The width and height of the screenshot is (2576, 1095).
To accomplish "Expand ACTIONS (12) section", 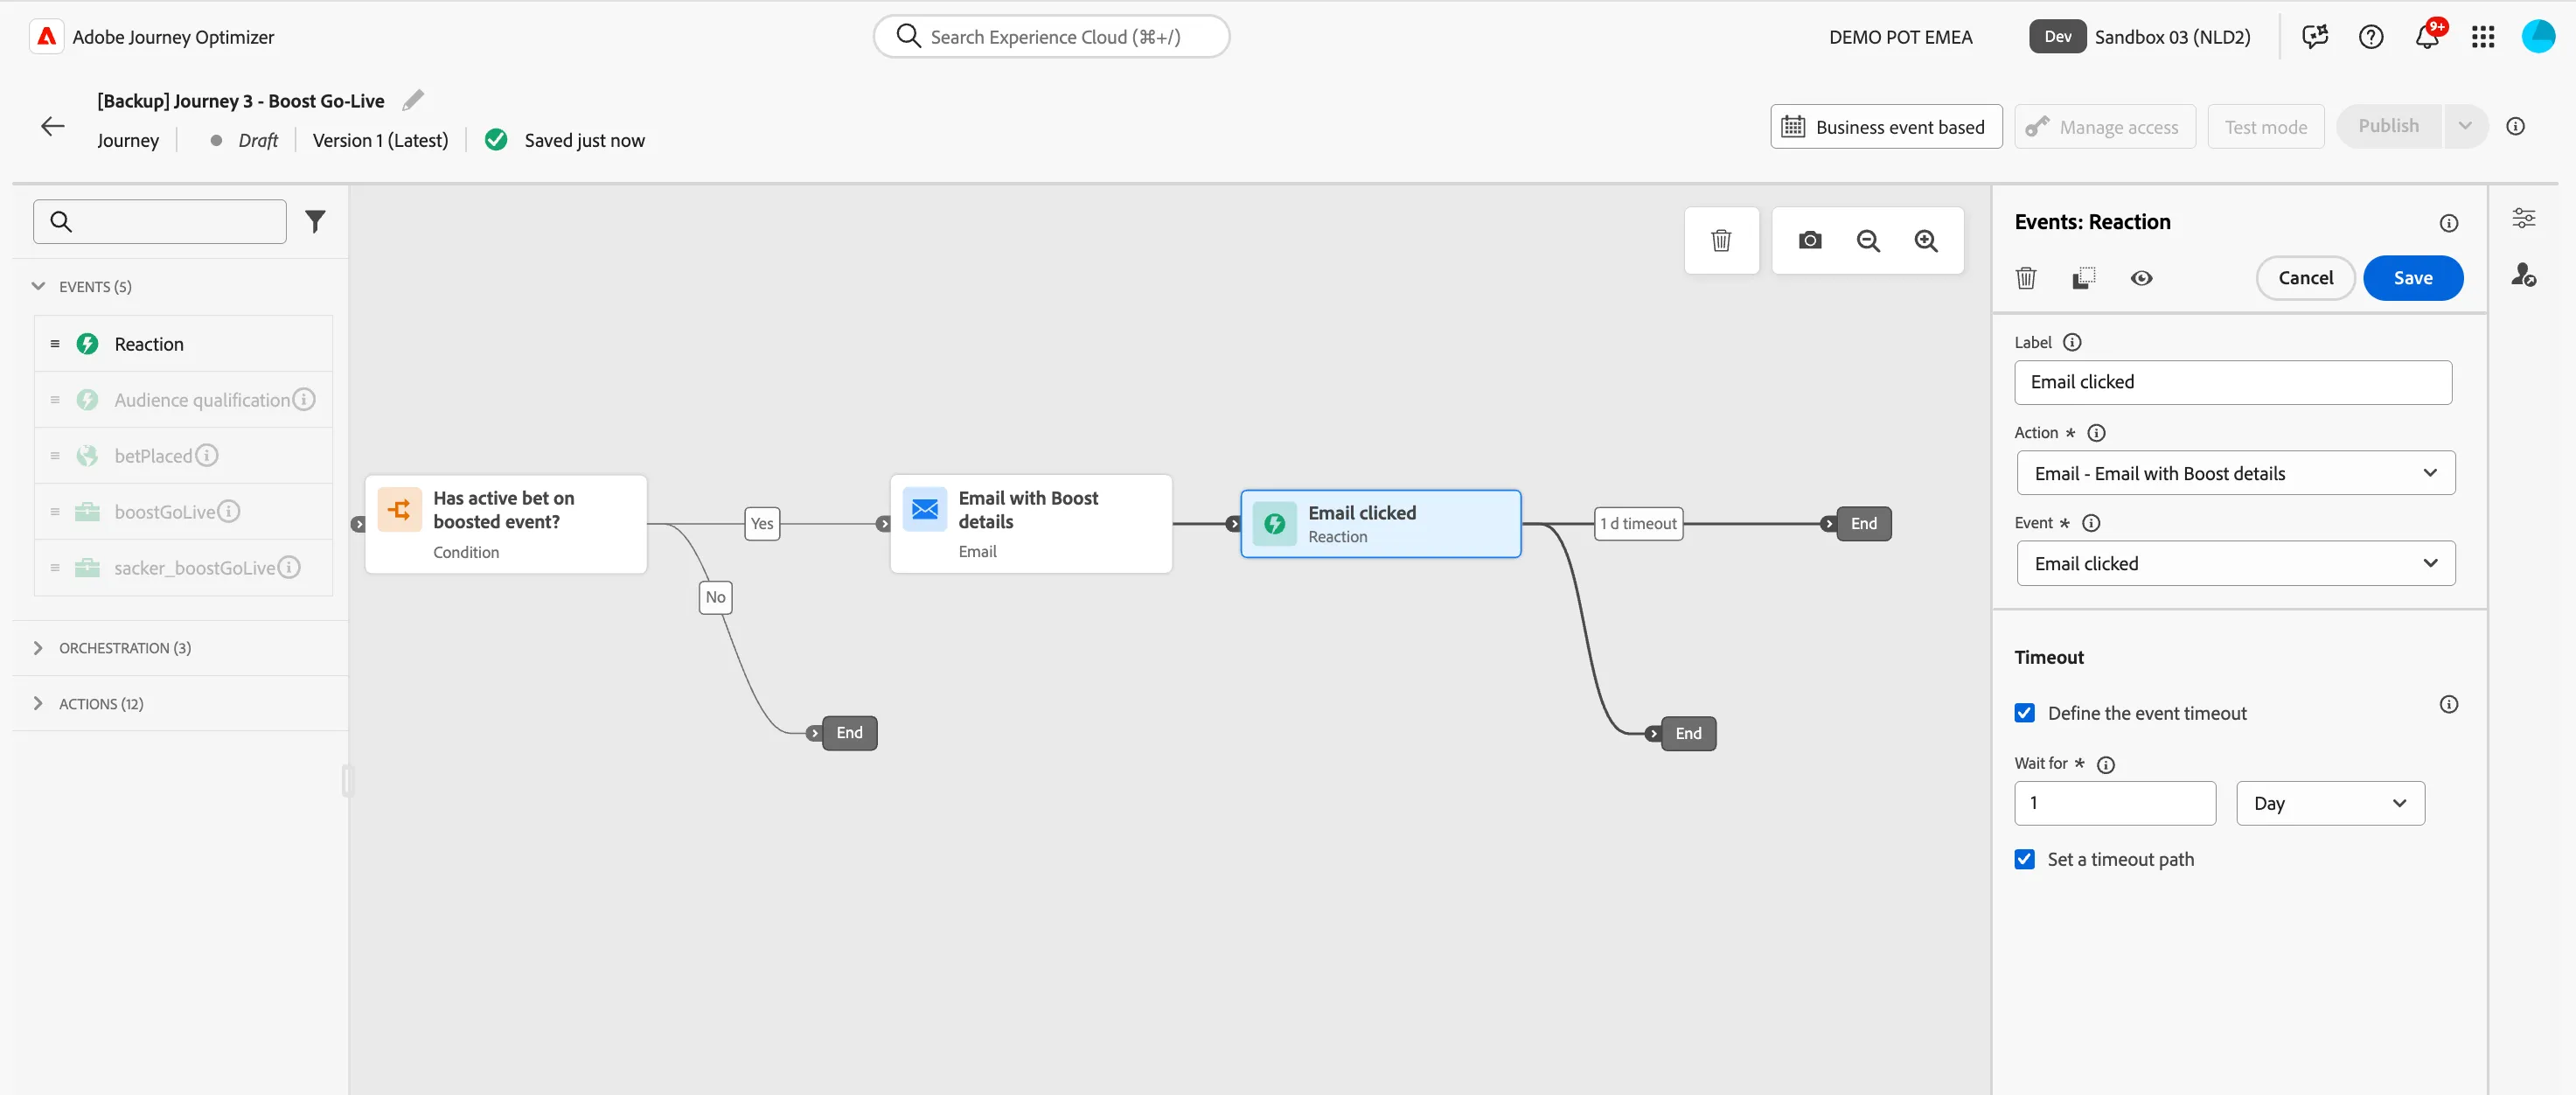I will click(38, 704).
